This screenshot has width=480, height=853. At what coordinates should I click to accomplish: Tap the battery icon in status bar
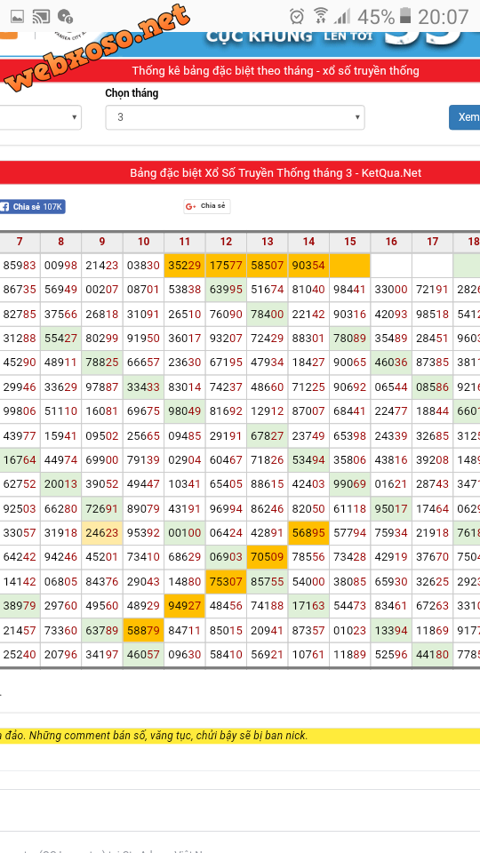pyautogui.click(x=405, y=16)
